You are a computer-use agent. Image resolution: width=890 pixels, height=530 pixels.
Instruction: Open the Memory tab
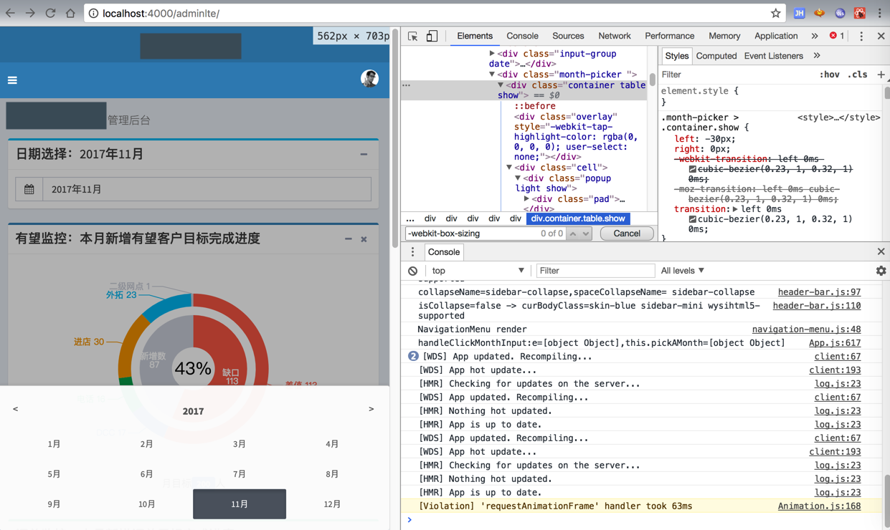tap(724, 36)
